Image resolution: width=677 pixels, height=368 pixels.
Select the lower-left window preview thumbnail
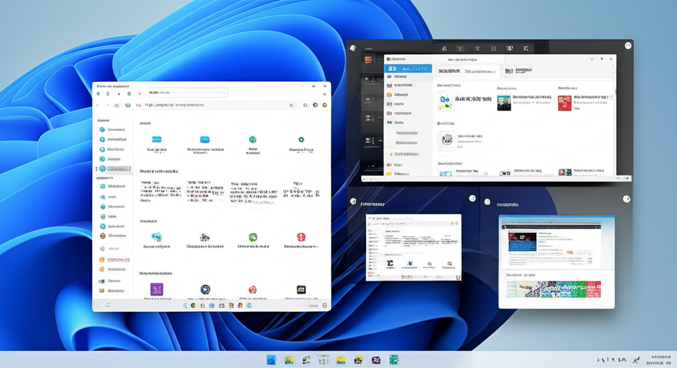413,247
